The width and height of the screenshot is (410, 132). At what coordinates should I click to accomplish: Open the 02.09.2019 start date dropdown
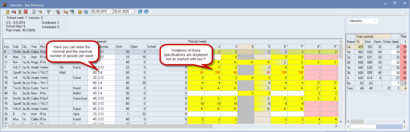(x=110, y=12)
